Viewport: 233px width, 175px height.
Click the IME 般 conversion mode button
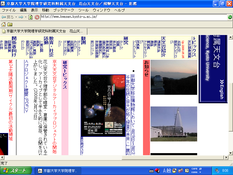click(169, 171)
